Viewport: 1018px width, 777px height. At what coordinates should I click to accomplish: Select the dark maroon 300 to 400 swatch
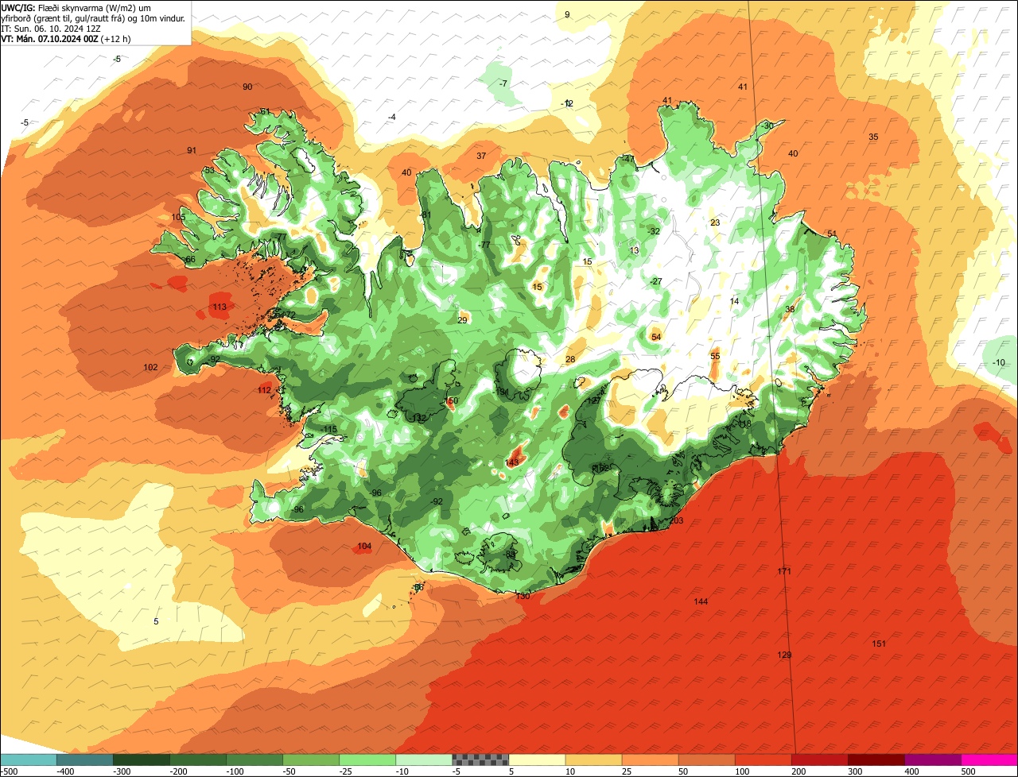[876, 759]
